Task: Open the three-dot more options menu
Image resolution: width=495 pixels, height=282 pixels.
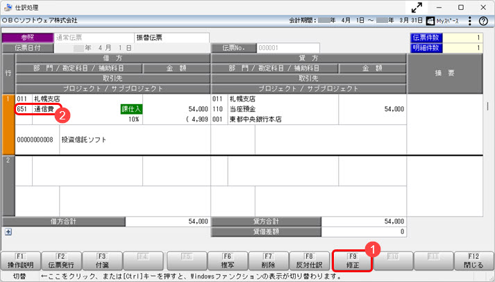Action: (x=470, y=21)
